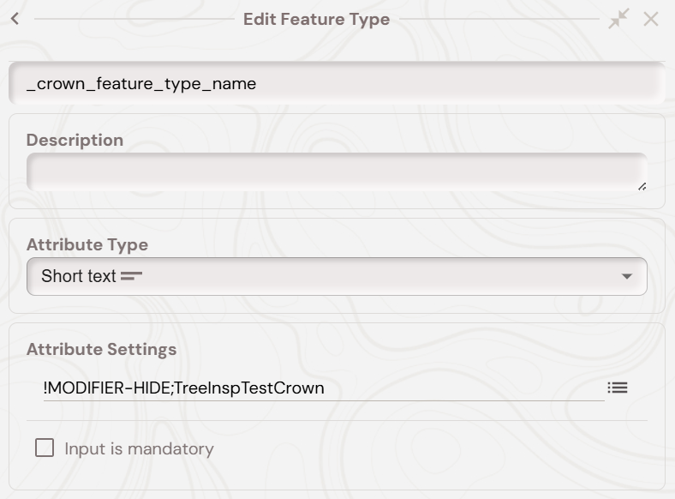The width and height of the screenshot is (675, 499).
Task: Collapse the Edit Feature Type dialog
Action: [618, 19]
